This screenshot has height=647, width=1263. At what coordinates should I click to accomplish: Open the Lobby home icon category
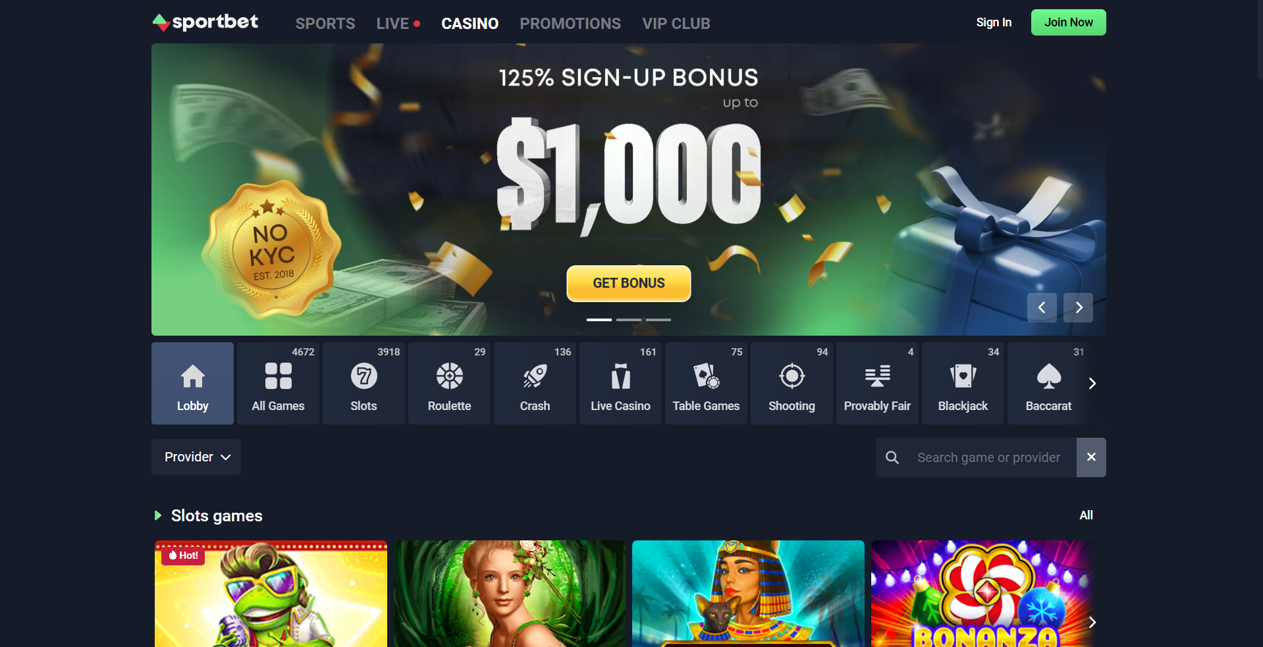click(x=192, y=383)
